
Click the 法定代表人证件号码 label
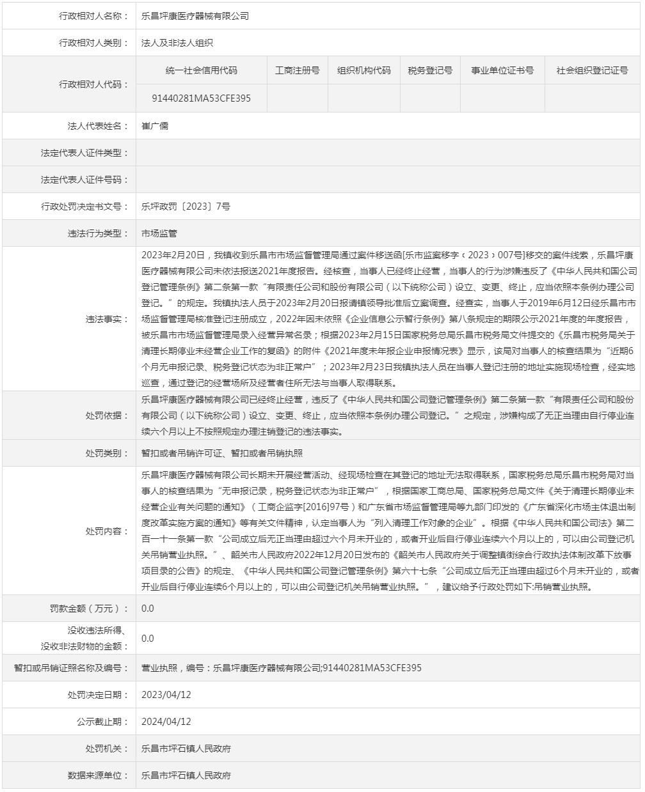pos(84,180)
